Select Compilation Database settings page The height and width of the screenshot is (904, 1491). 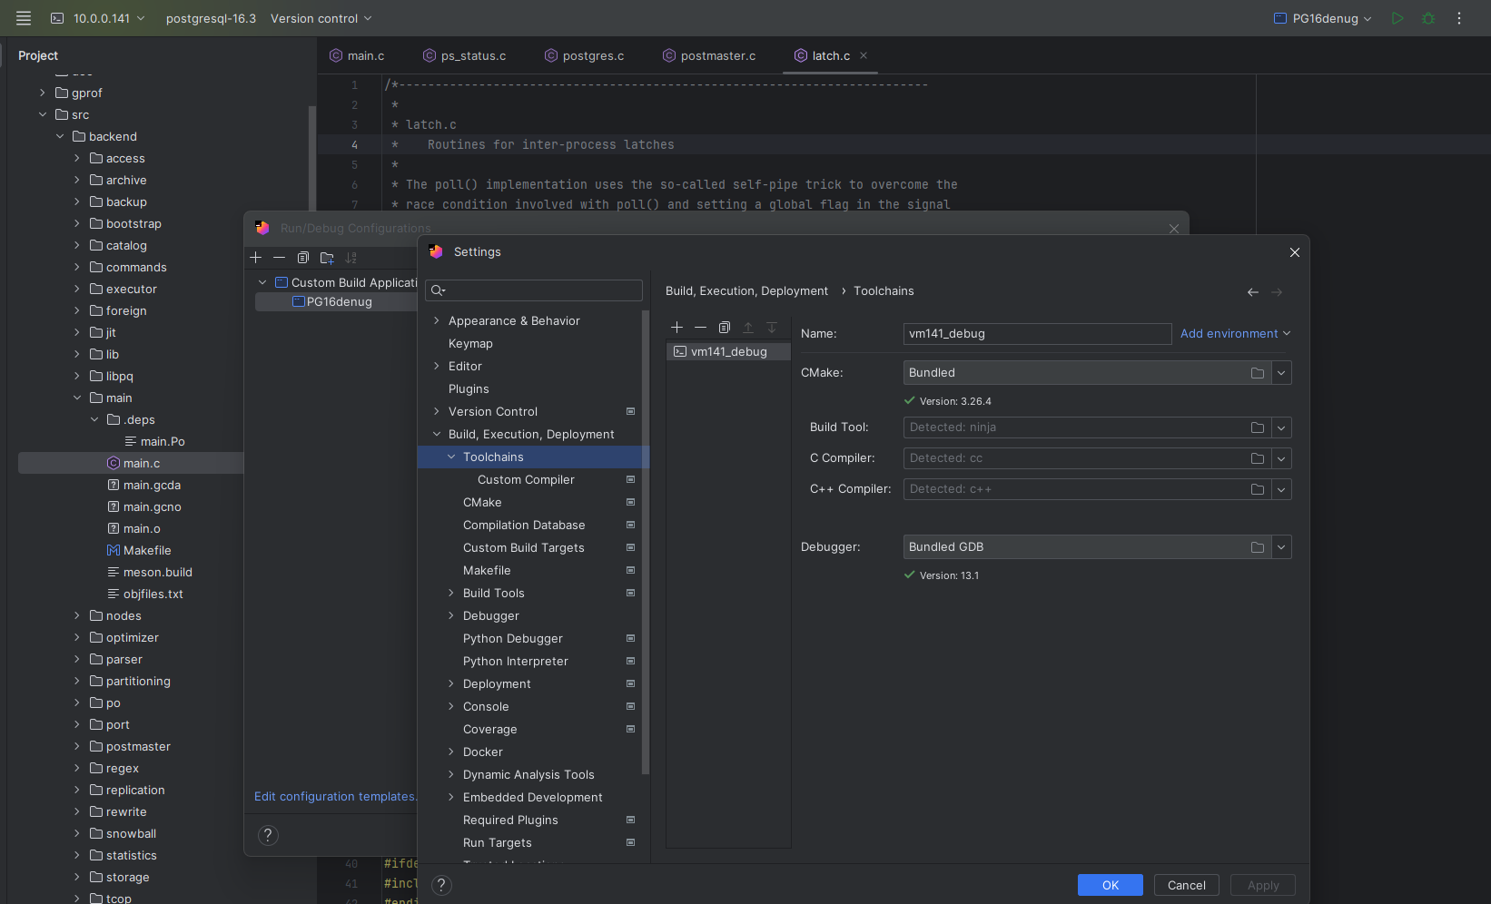point(524,525)
